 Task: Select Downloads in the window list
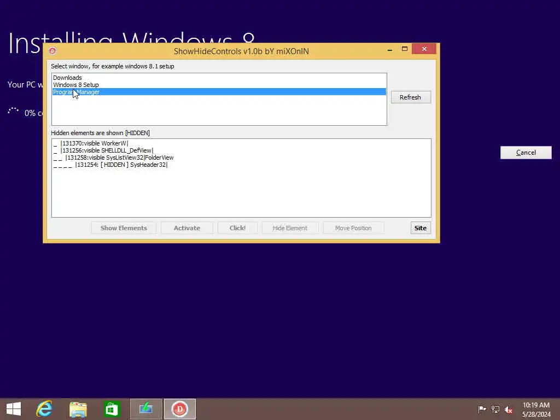(x=219, y=78)
